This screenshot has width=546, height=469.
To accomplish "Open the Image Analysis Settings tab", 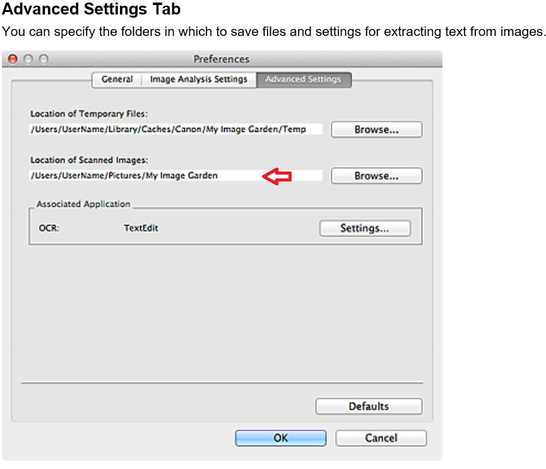I will 198,79.
